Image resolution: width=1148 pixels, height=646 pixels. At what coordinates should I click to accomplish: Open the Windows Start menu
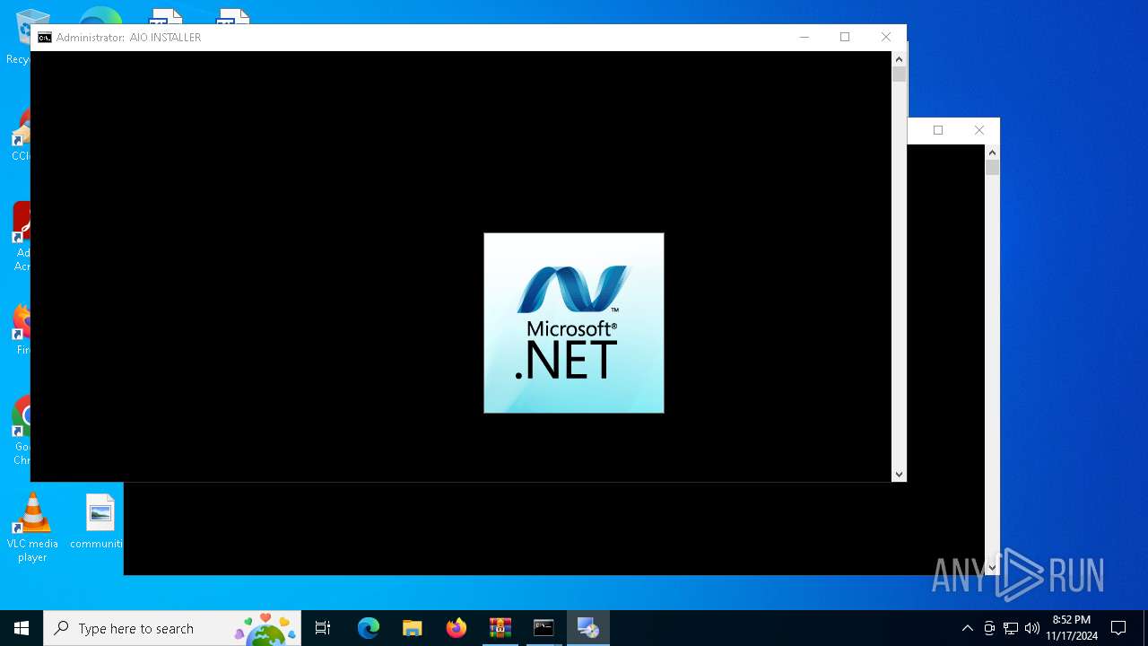(x=22, y=628)
